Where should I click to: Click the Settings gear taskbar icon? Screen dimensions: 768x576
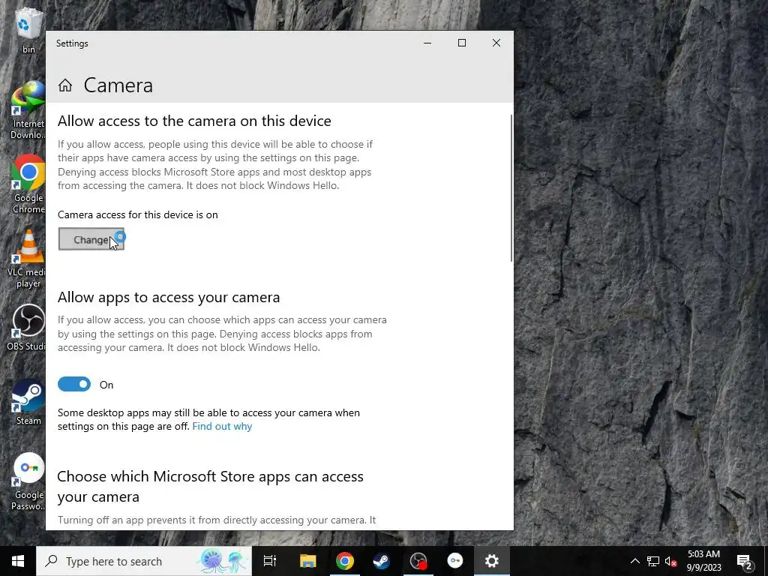pyautogui.click(x=492, y=561)
